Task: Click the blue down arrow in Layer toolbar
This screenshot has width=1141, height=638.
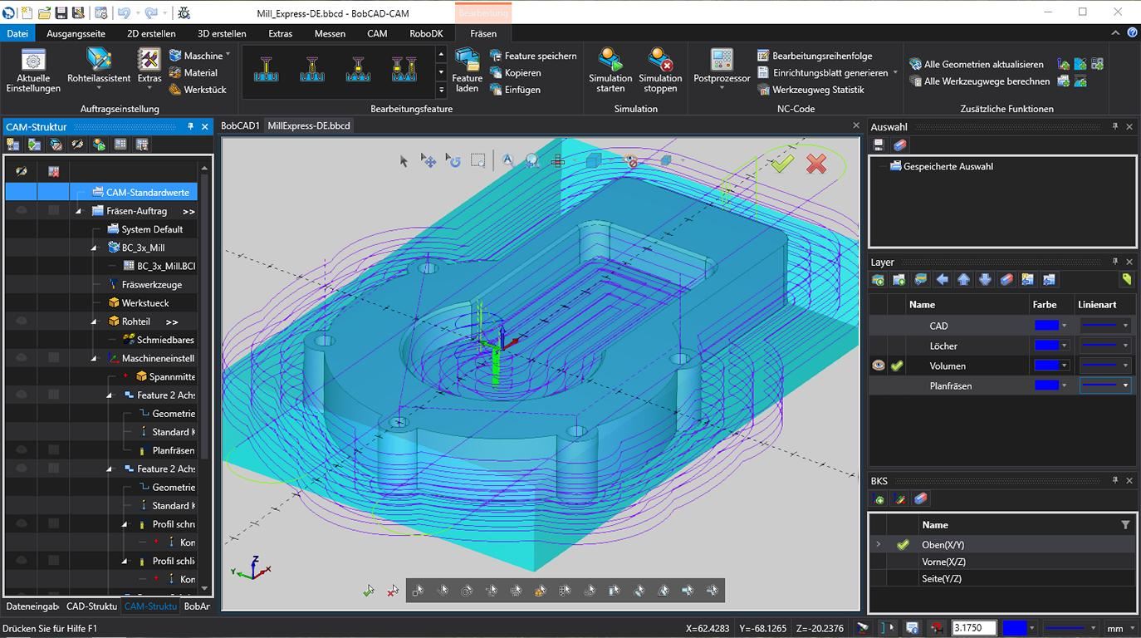Action: pyautogui.click(x=985, y=280)
